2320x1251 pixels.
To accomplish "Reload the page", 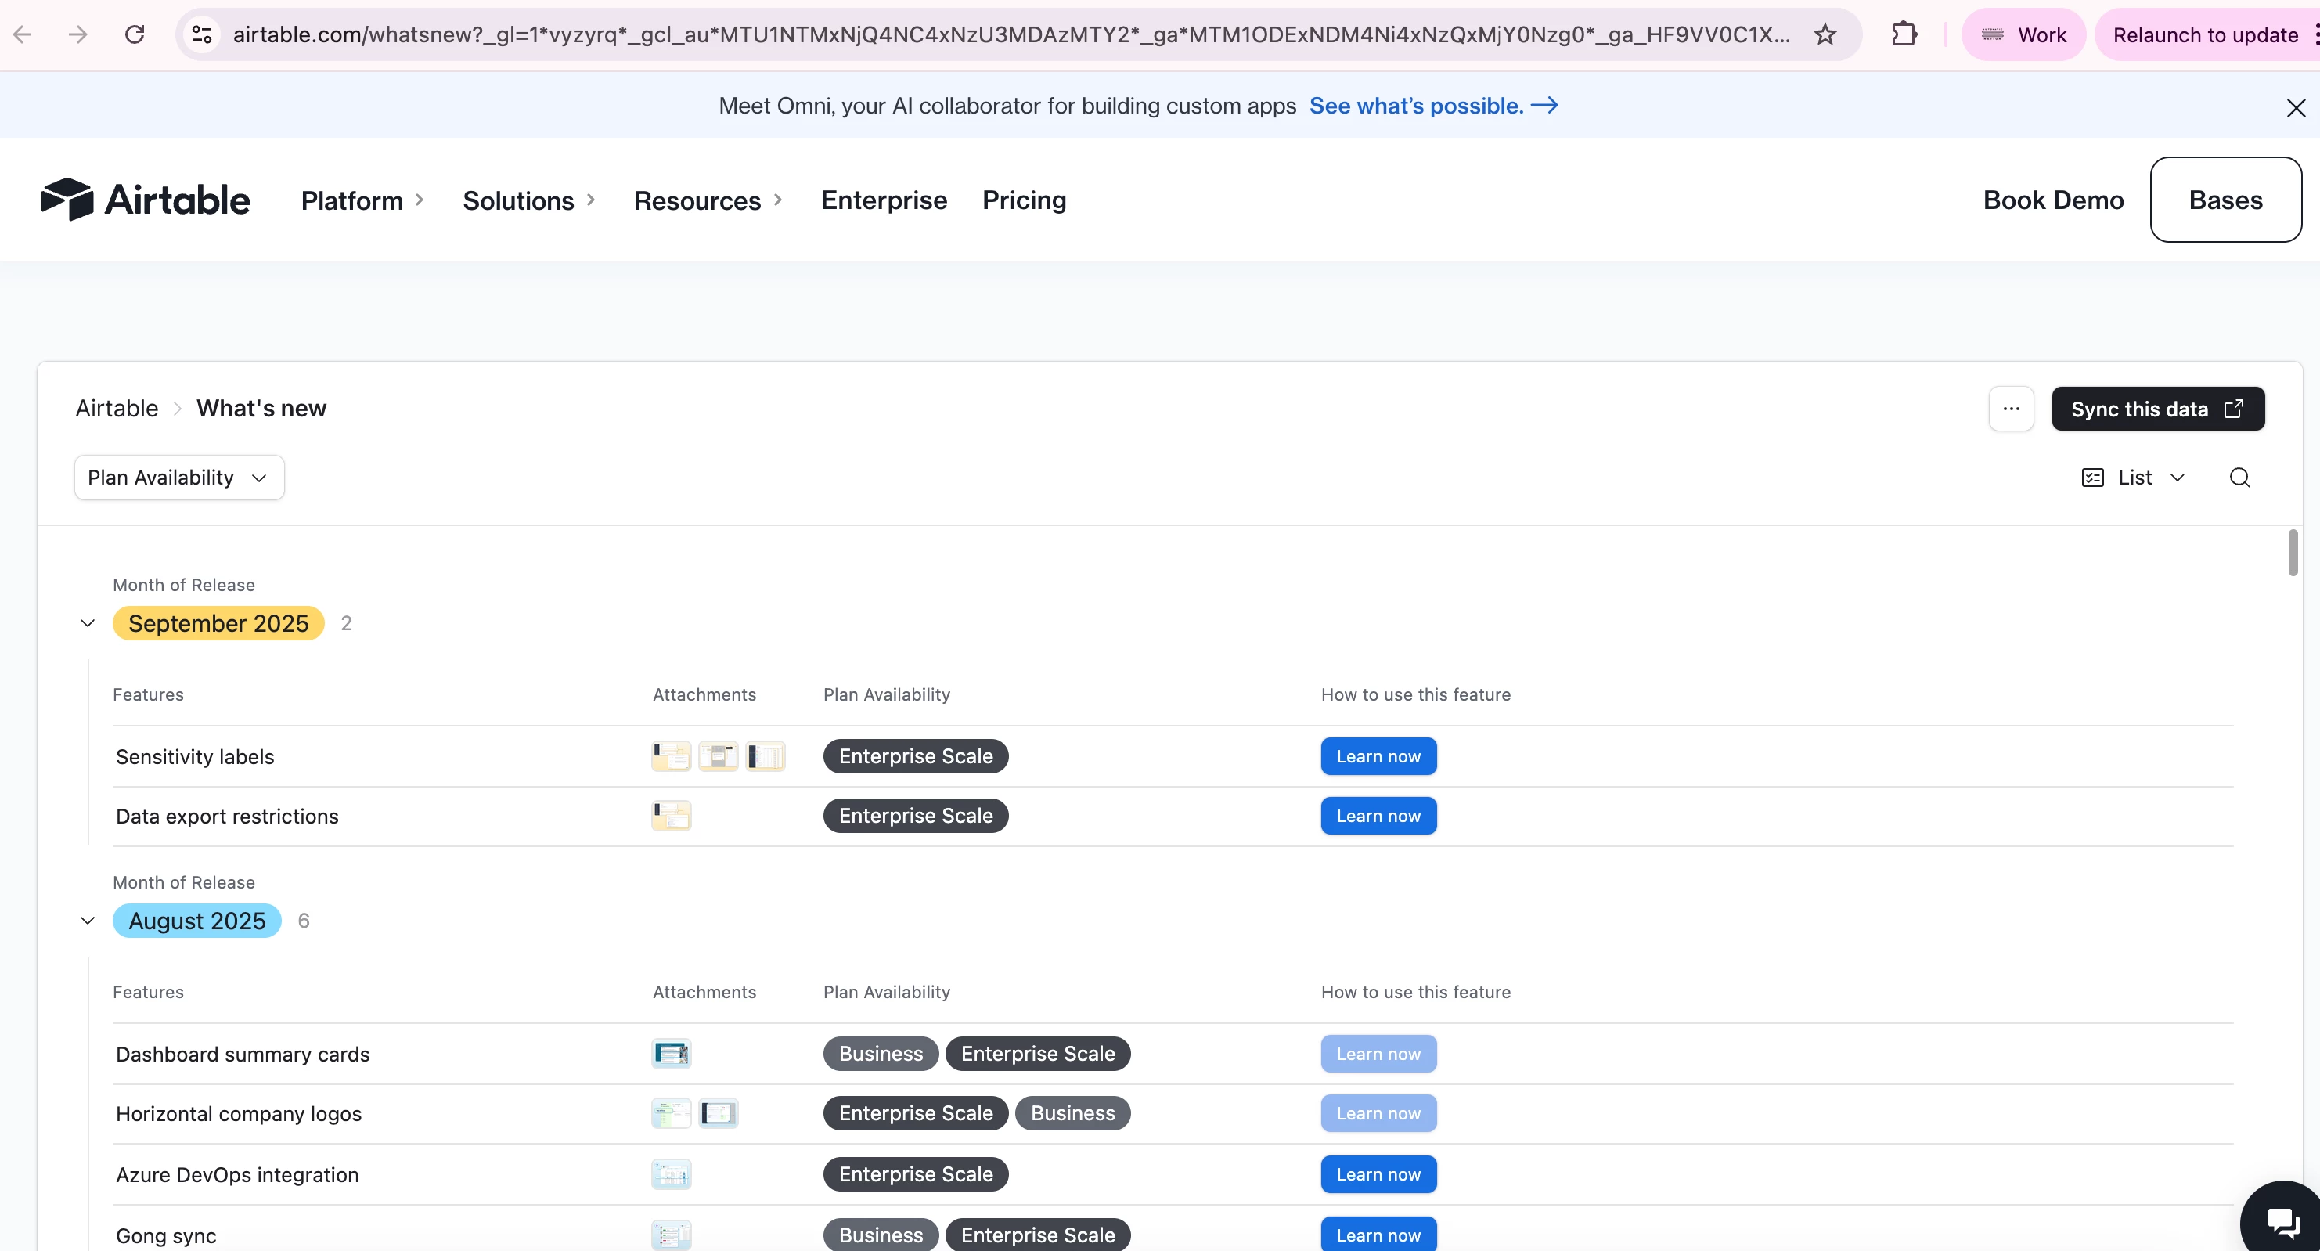I will 135,34.
